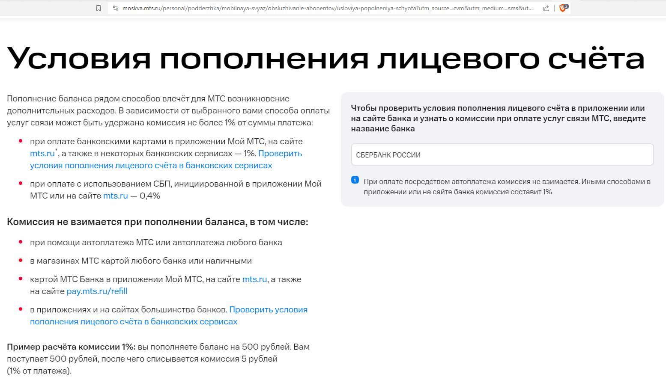Open the upper Проверить условия пополнения link
The height and width of the screenshot is (383, 666).
pyautogui.click(x=166, y=159)
